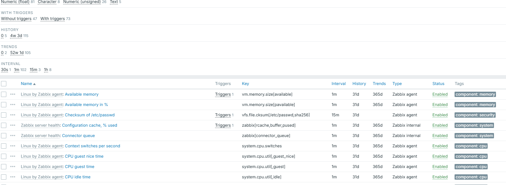
Task: Select checkbox for Available memory row
Action: tap(4, 94)
